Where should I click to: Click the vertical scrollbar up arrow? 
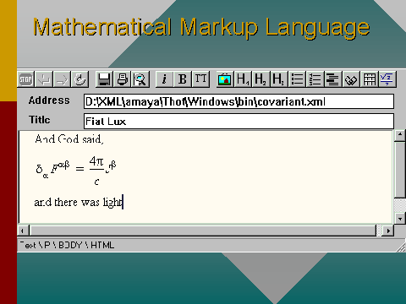click(400, 135)
